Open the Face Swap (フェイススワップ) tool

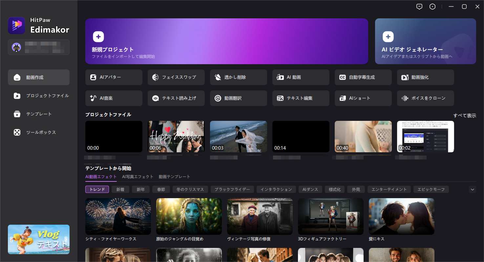coord(156,77)
